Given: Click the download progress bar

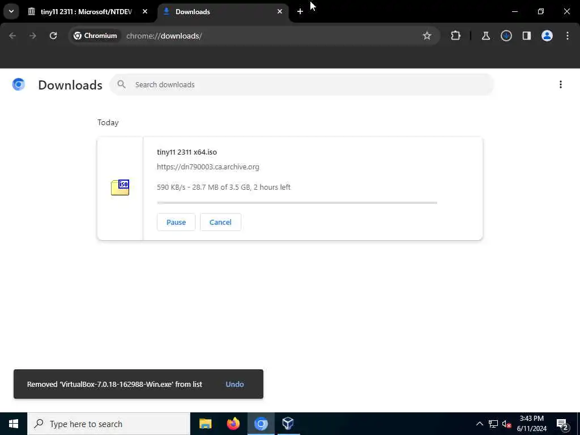Looking at the screenshot, I should pyautogui.click(x=297, y=203).
